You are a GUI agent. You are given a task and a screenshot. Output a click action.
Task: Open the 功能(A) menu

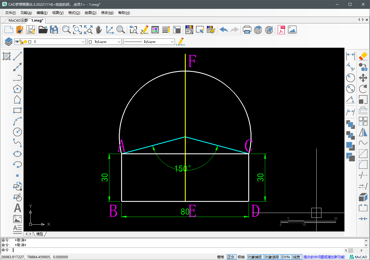coord(26,13)
